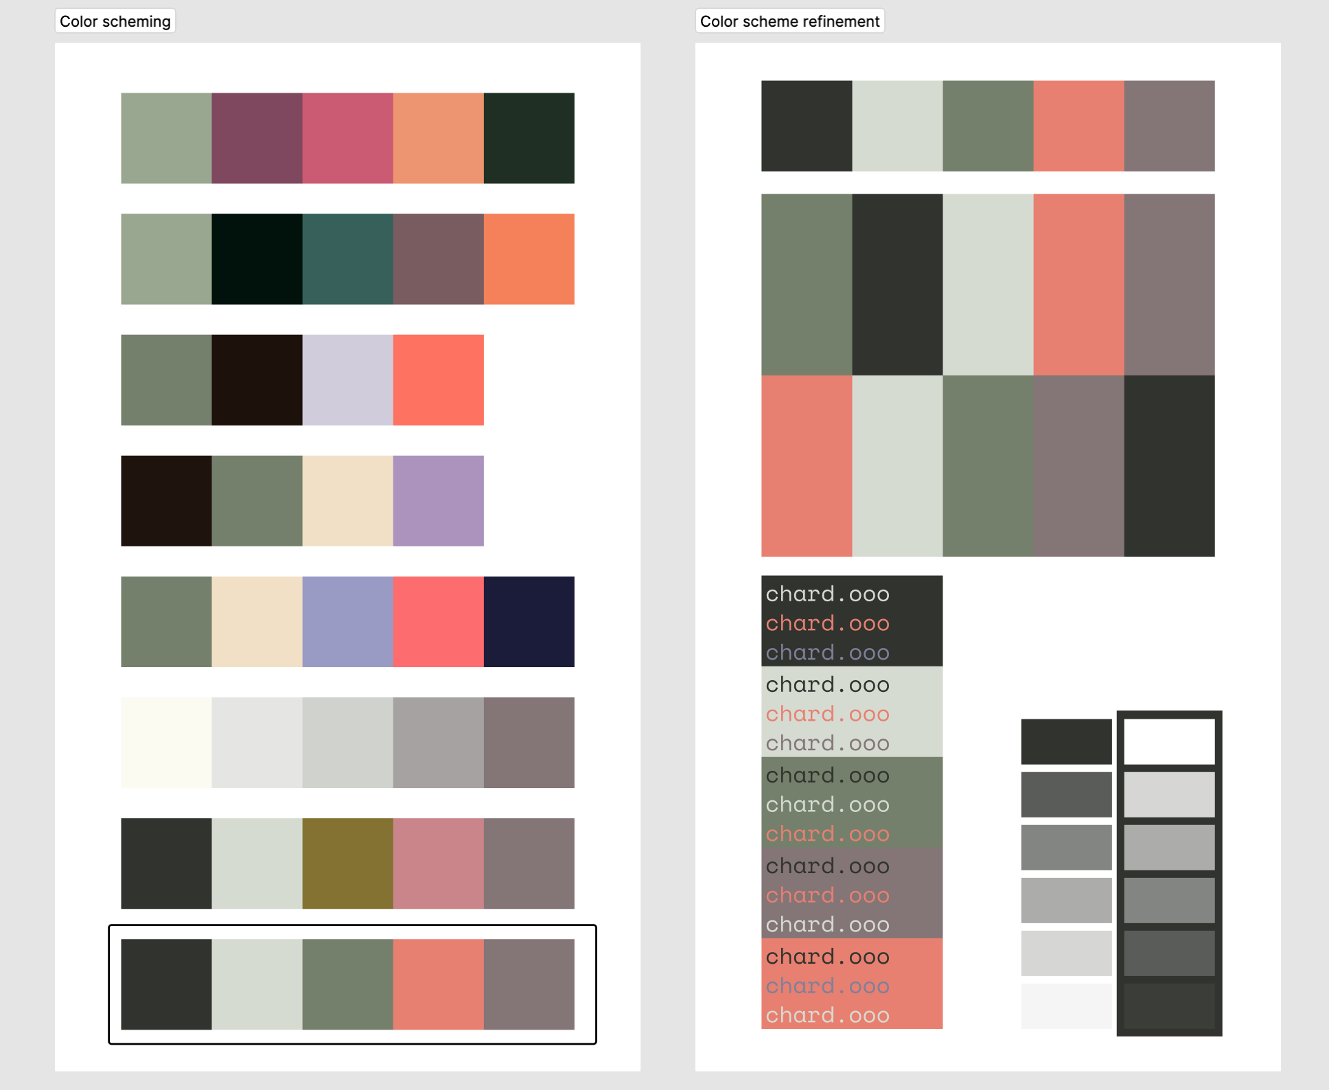
Task: Select the teal swatch in the second palette
Action: coord(348,258)
